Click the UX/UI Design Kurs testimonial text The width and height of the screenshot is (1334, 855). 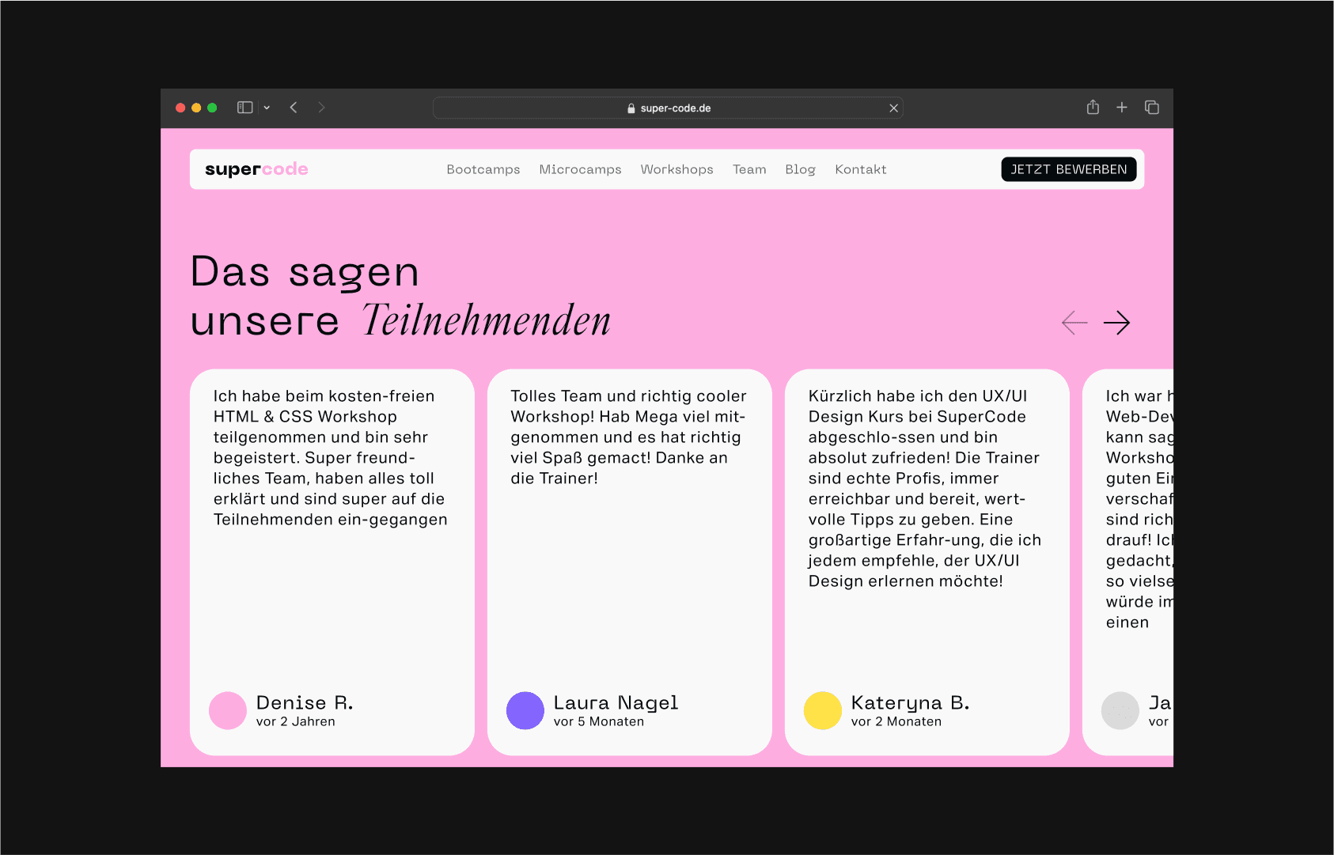[x=925, y=489]
